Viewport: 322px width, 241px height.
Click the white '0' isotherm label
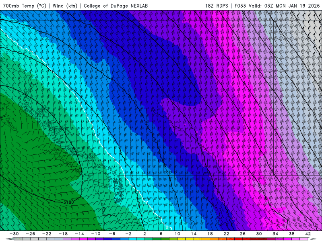click(167, 227)
